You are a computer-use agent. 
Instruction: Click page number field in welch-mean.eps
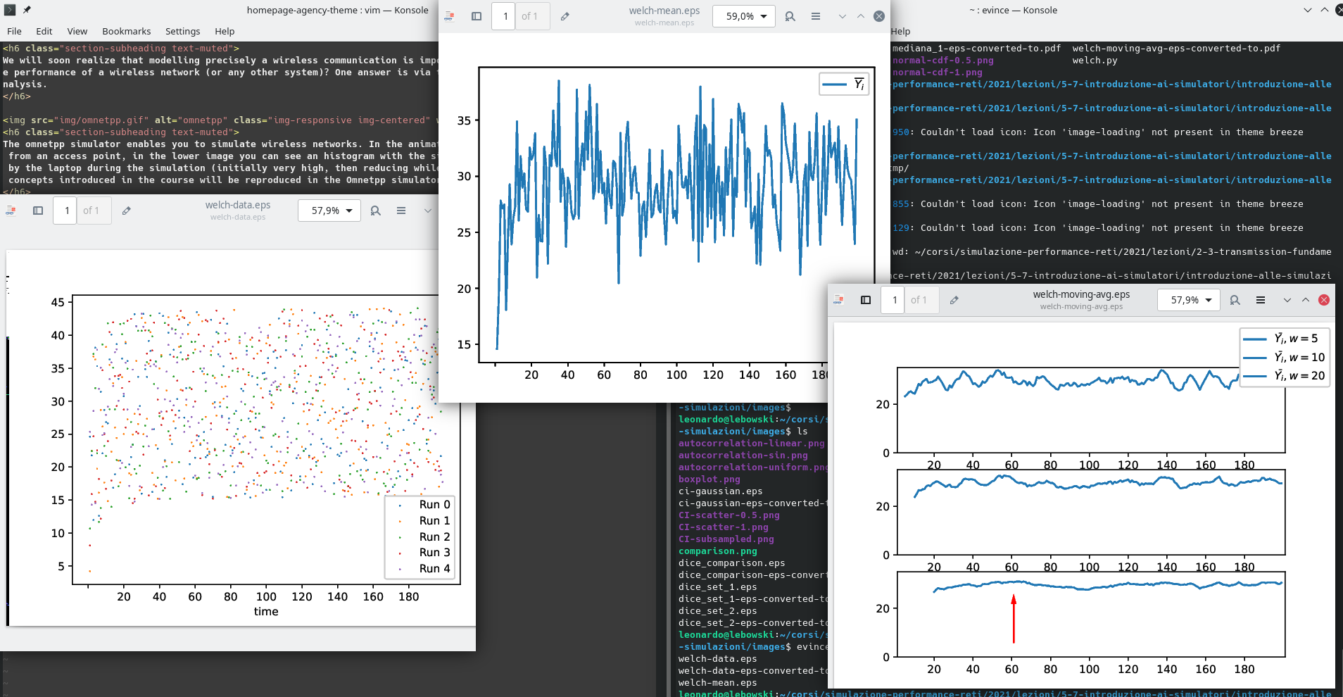(504, 16)
